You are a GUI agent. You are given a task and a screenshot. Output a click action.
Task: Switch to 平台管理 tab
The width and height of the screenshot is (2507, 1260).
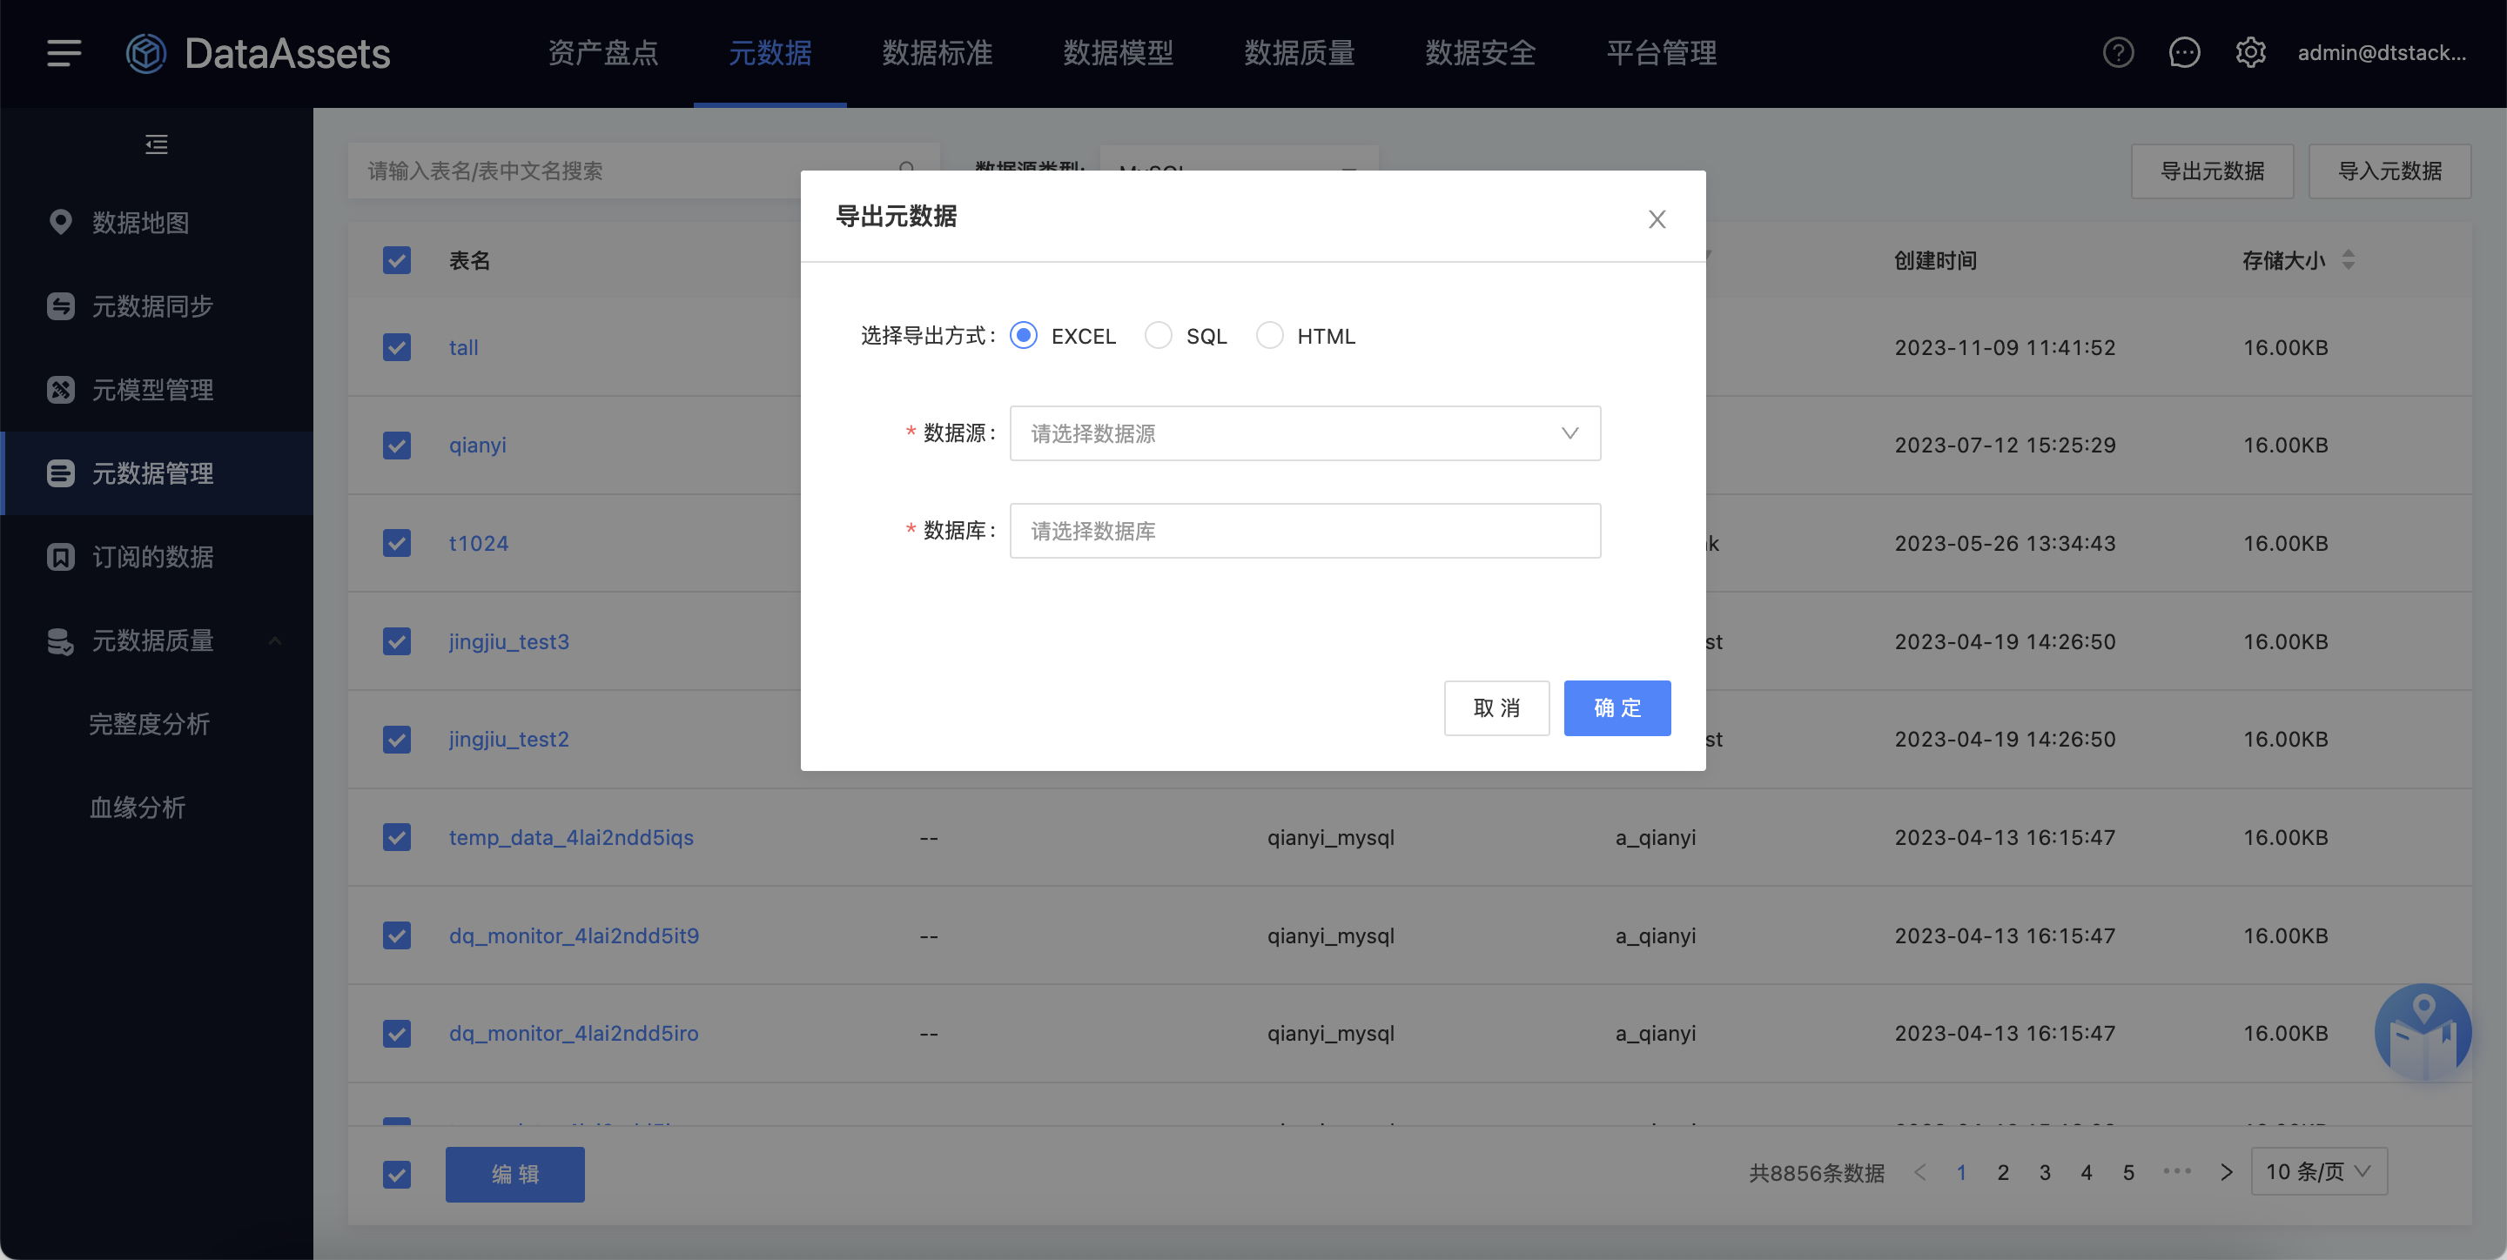[x=1661, y=52]
